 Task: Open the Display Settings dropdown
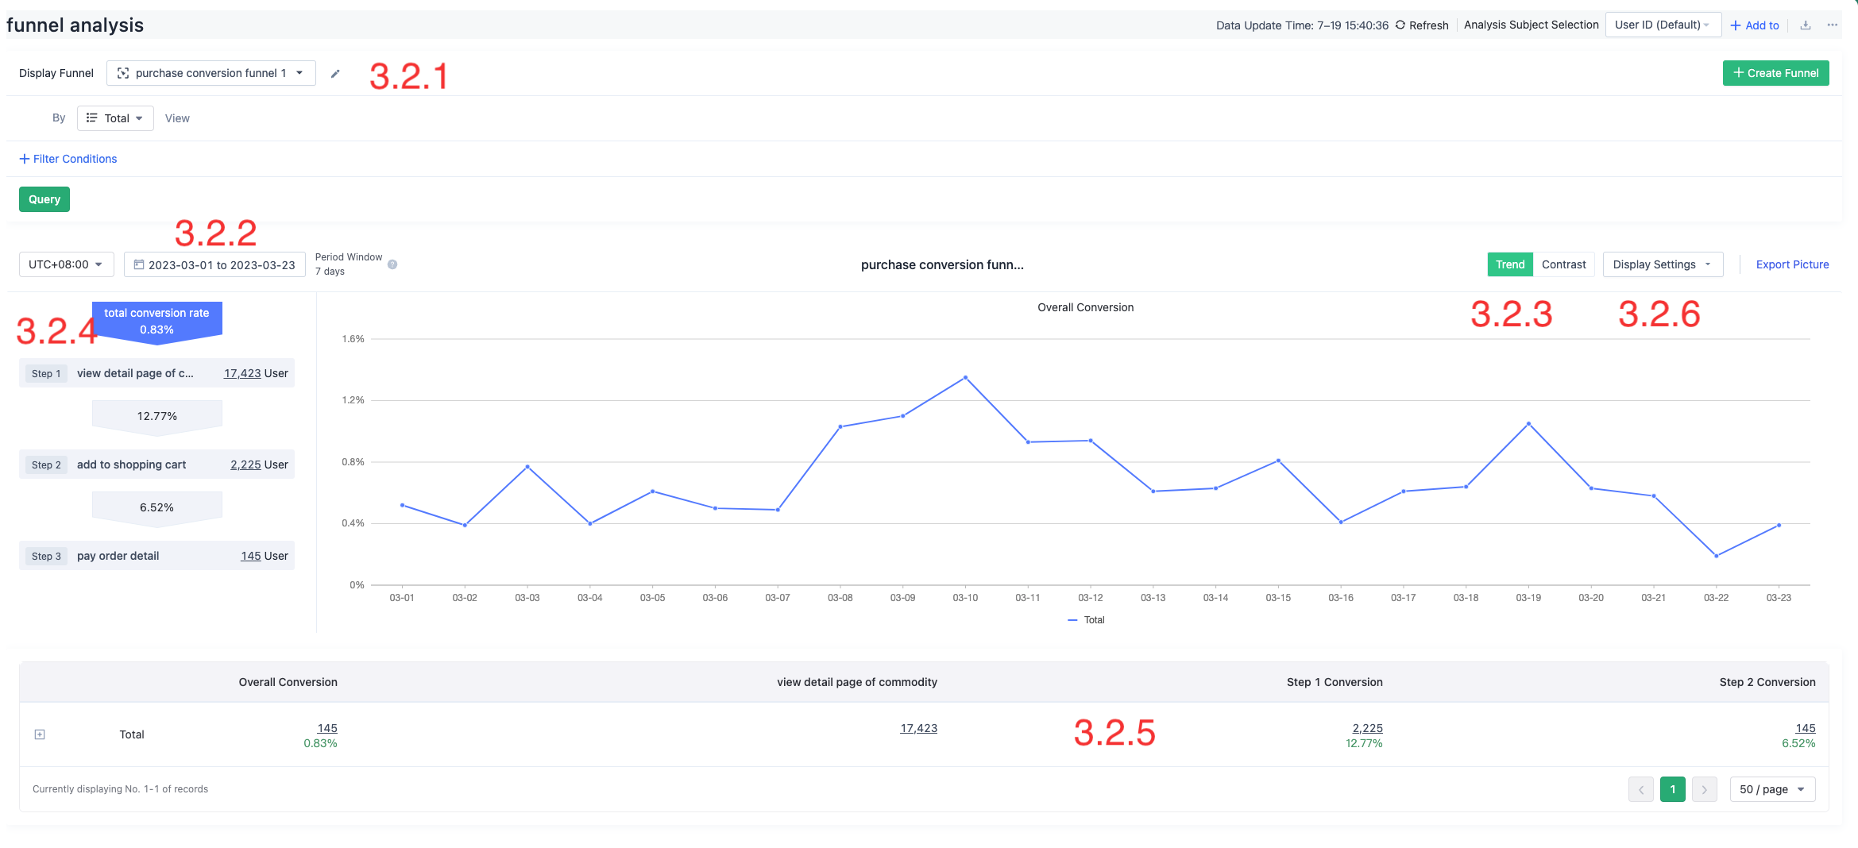[x=1662, y=264]
